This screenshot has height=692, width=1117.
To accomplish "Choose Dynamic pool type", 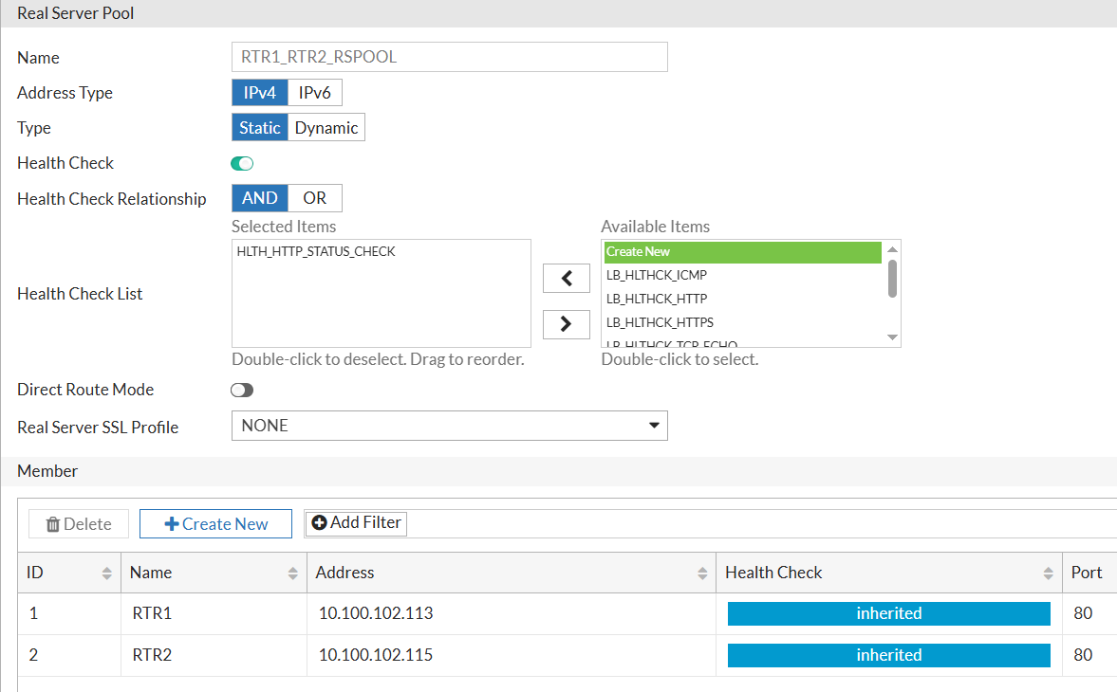I will (x=326, y=127).
